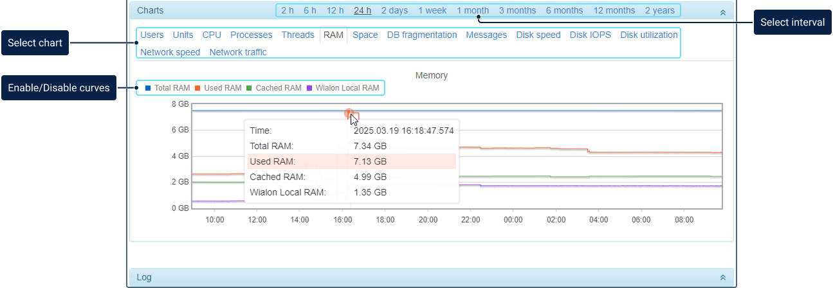Switch to the Users chart tab
This screenshot has width=833, height=288.
pyautogui.click(x=152, y=35)
